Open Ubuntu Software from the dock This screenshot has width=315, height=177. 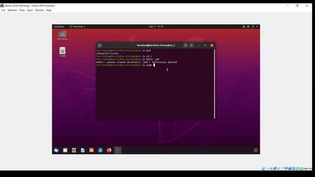click(92, 150)
